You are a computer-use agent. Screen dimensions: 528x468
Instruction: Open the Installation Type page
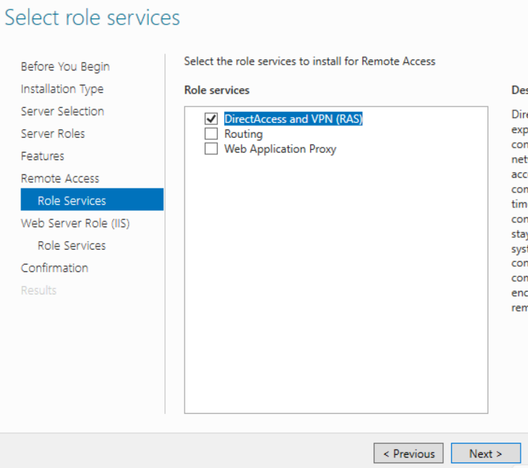coord(62,89)
